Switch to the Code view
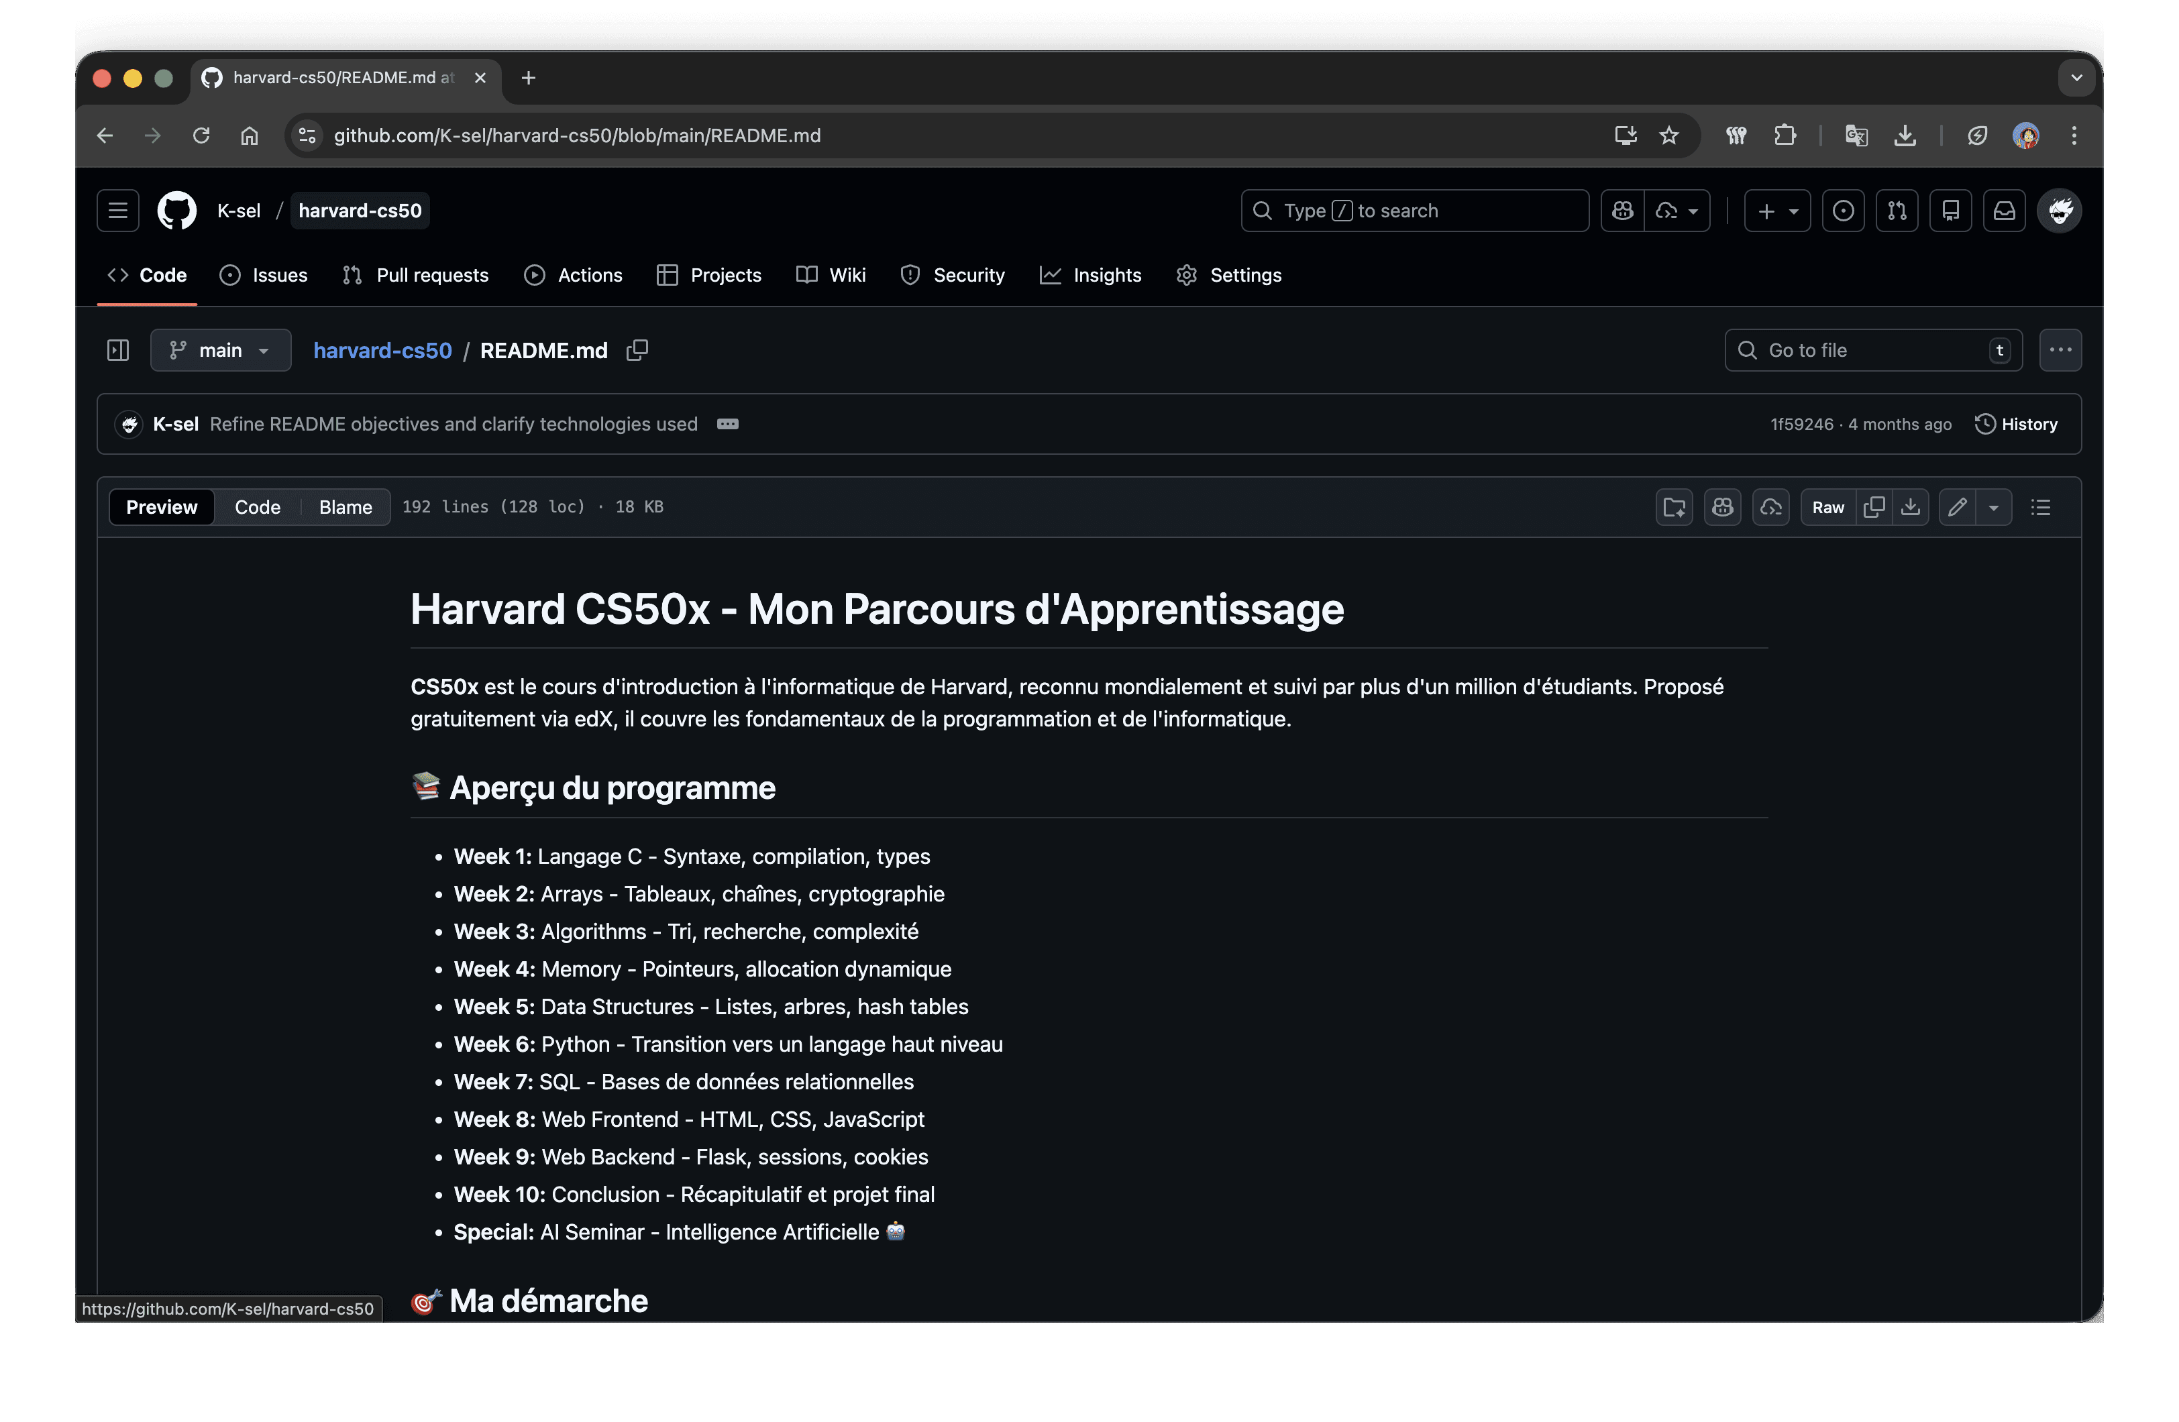Viewport: 2179px width, 1422px height. [x=257, y=506]
